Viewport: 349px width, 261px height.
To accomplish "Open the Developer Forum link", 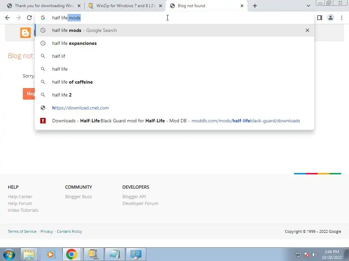I will pos(140,203).
